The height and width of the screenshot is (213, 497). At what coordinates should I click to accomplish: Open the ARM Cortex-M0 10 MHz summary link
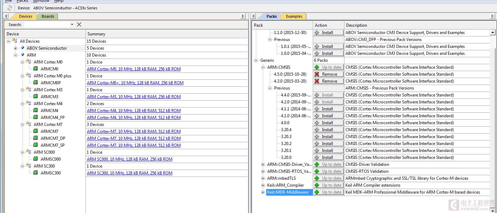coord(134,69)
